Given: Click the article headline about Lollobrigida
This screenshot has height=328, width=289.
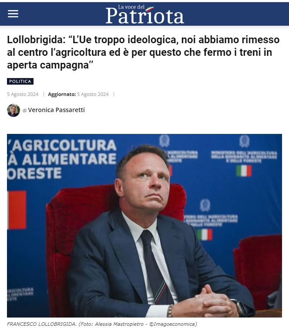Looking at the screenshot, I should tap(143, 52).
